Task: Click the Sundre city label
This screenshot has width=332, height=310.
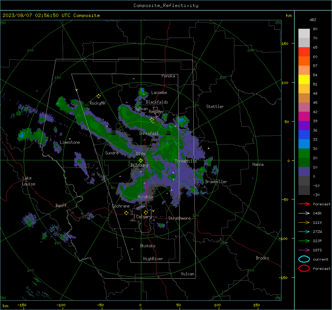Action: 112,153
